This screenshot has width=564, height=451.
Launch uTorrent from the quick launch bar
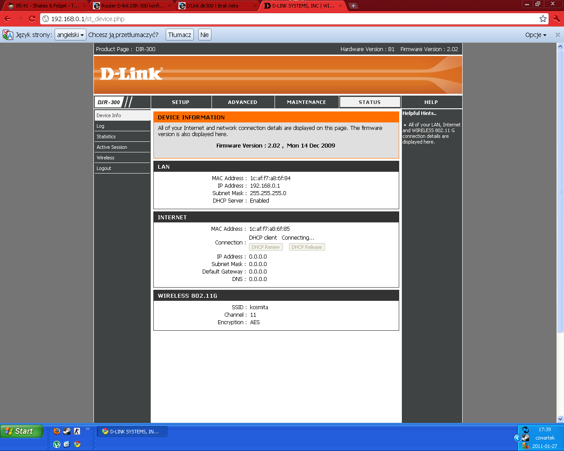coord(57,444)
